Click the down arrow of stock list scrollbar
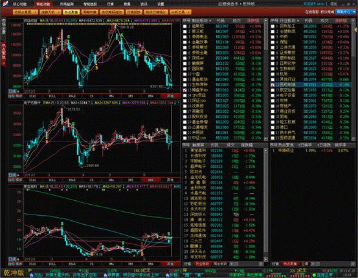This screenshot has height=278, width=358. 266,259
